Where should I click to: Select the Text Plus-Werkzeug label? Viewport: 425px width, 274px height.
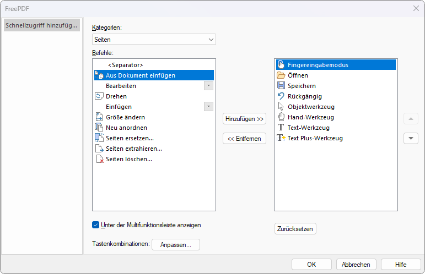click(x=315, y=138)
